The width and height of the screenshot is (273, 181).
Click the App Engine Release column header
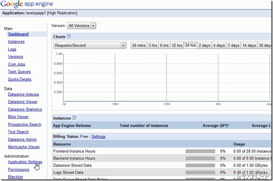72,126
